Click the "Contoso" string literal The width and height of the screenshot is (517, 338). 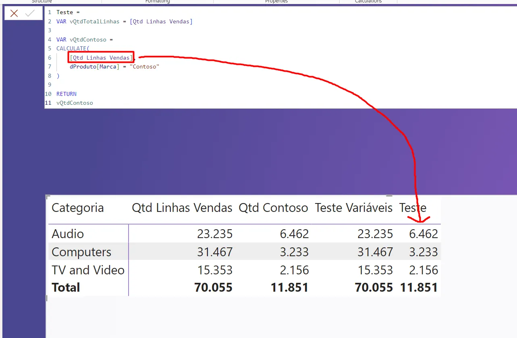(x=145, y=66)
